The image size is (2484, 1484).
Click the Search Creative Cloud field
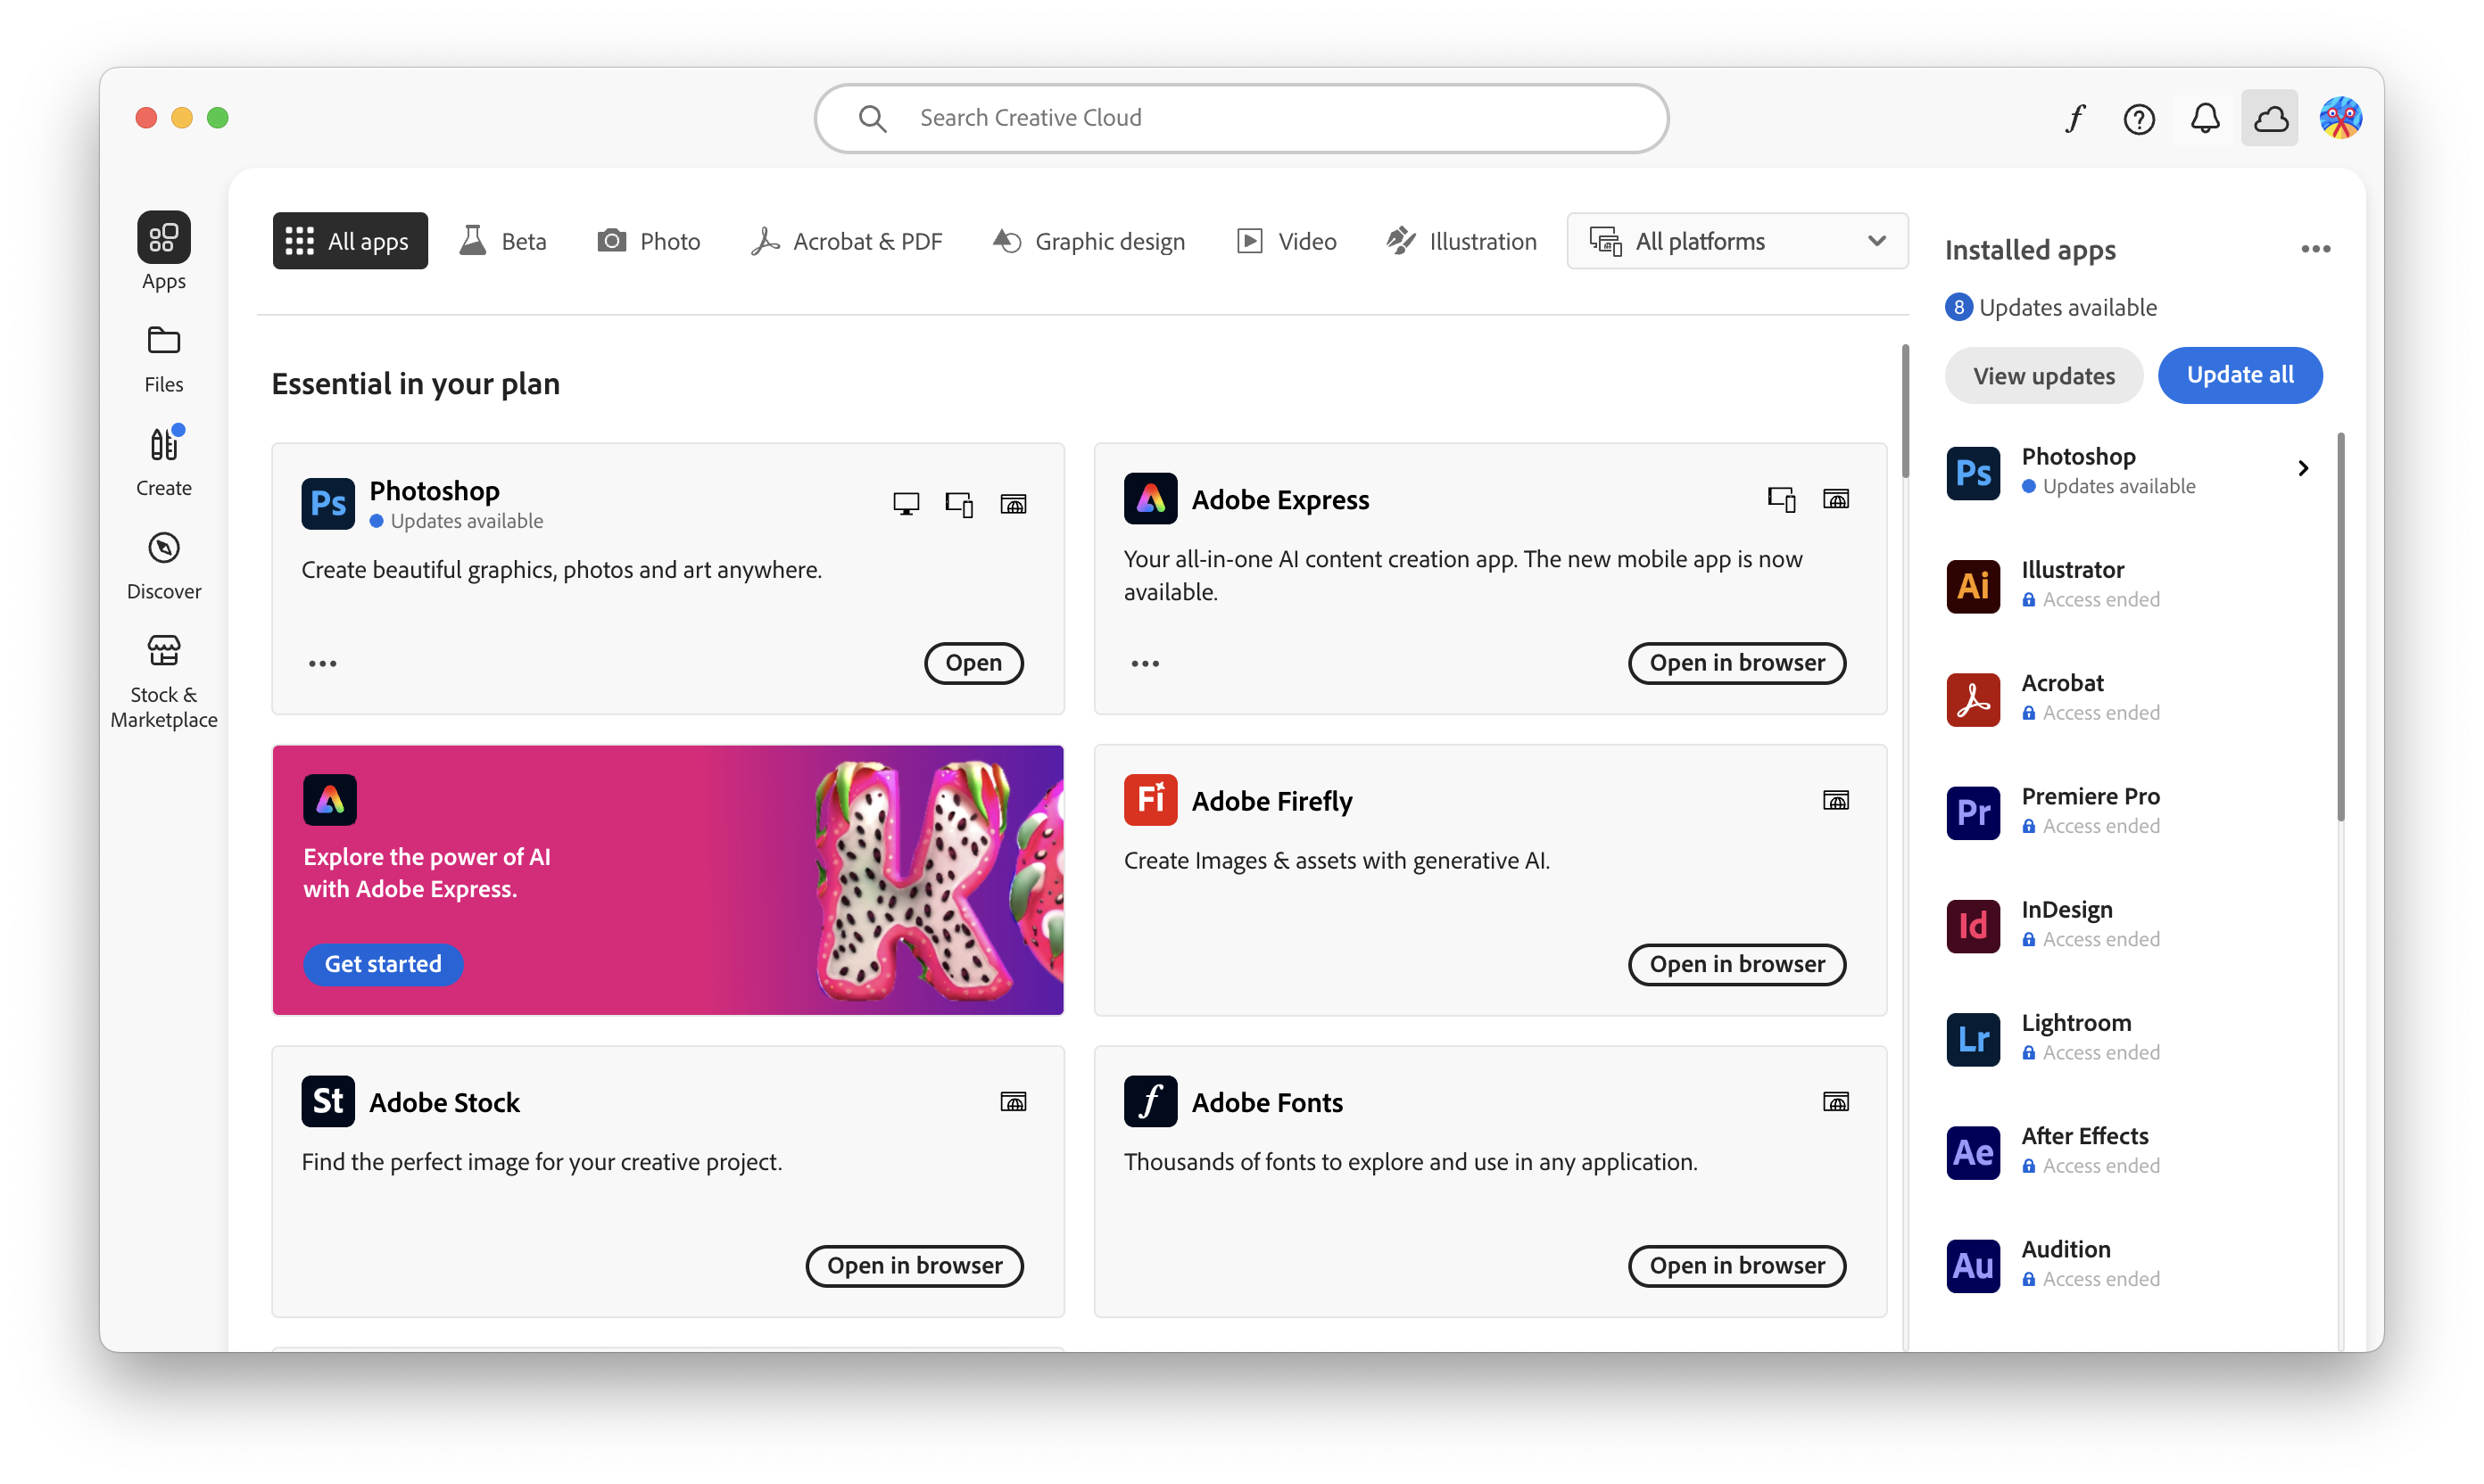pos(1241,118)
